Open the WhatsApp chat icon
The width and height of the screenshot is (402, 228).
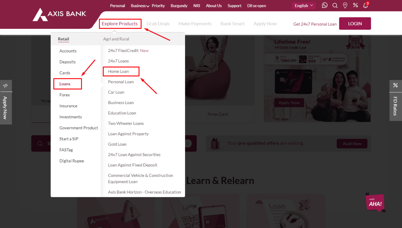tap(325, 5)
